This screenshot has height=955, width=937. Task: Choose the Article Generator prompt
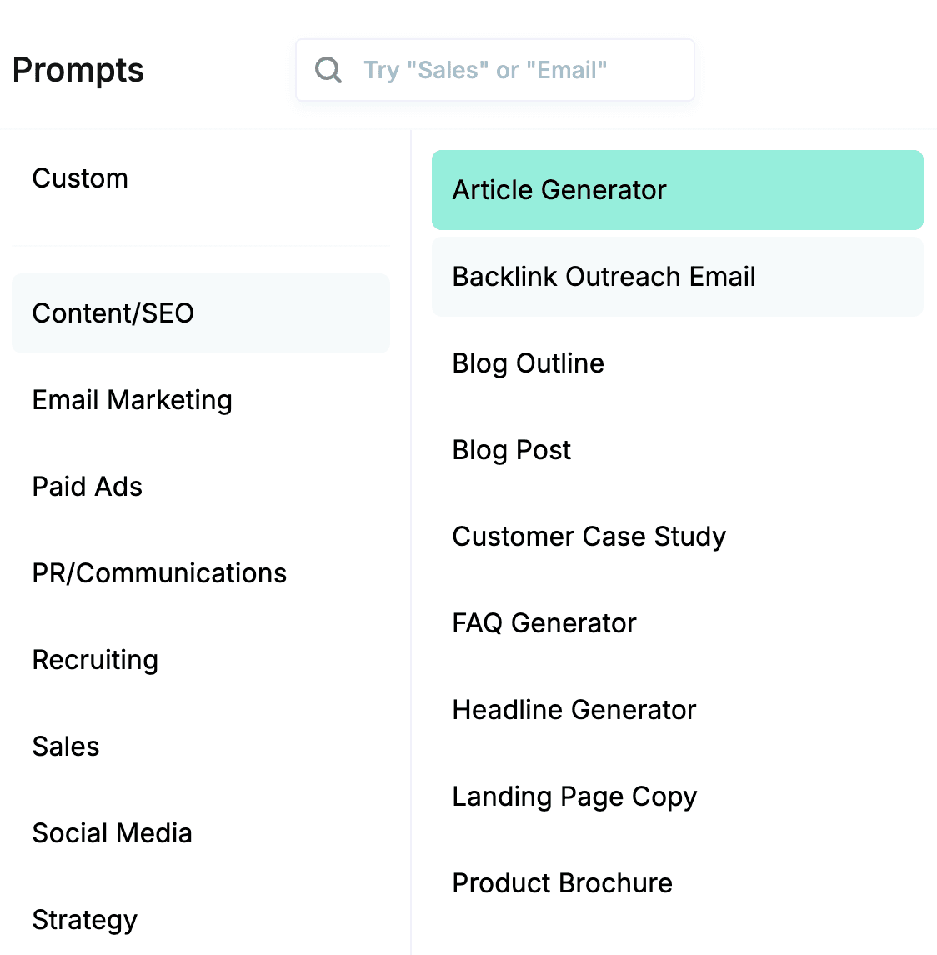[677, 190]
